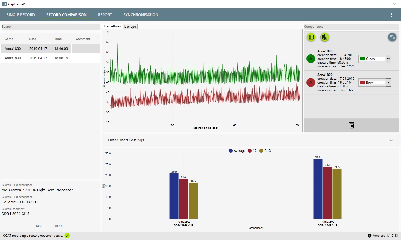Image resolution: width=401 pixels, height=240 pixels.
Task: Switch to the L-shape chart tab
Action: click(x=130, y=27)
